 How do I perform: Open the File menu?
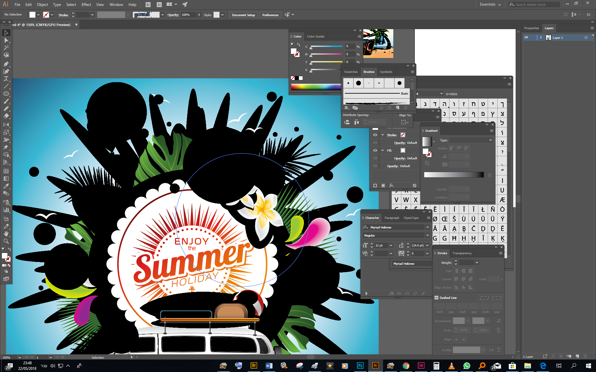pos(17,5)
